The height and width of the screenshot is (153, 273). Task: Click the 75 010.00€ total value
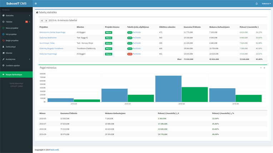coord(189,59)
